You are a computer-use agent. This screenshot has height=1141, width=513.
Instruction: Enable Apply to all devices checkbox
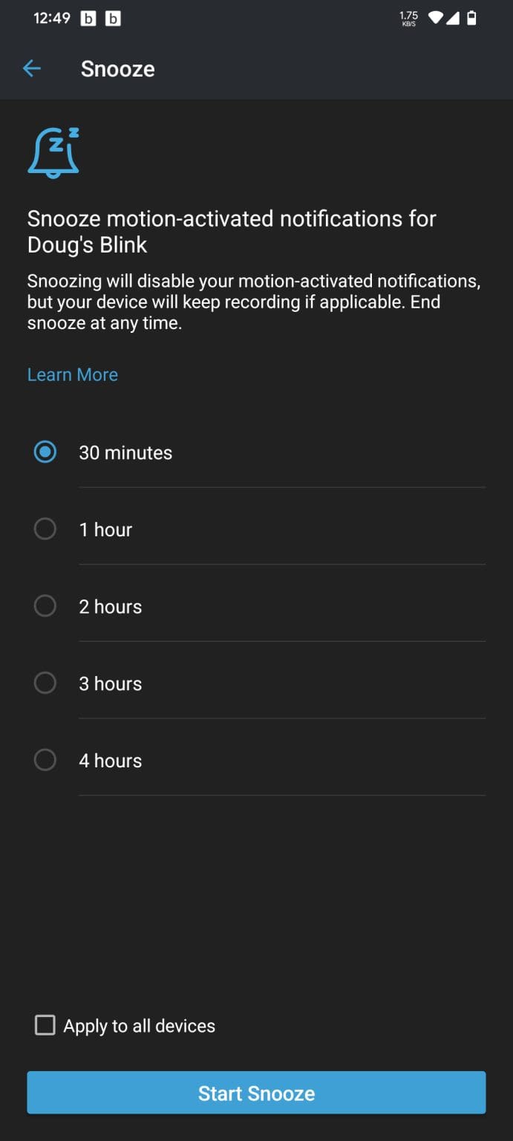coord(45,1026)
